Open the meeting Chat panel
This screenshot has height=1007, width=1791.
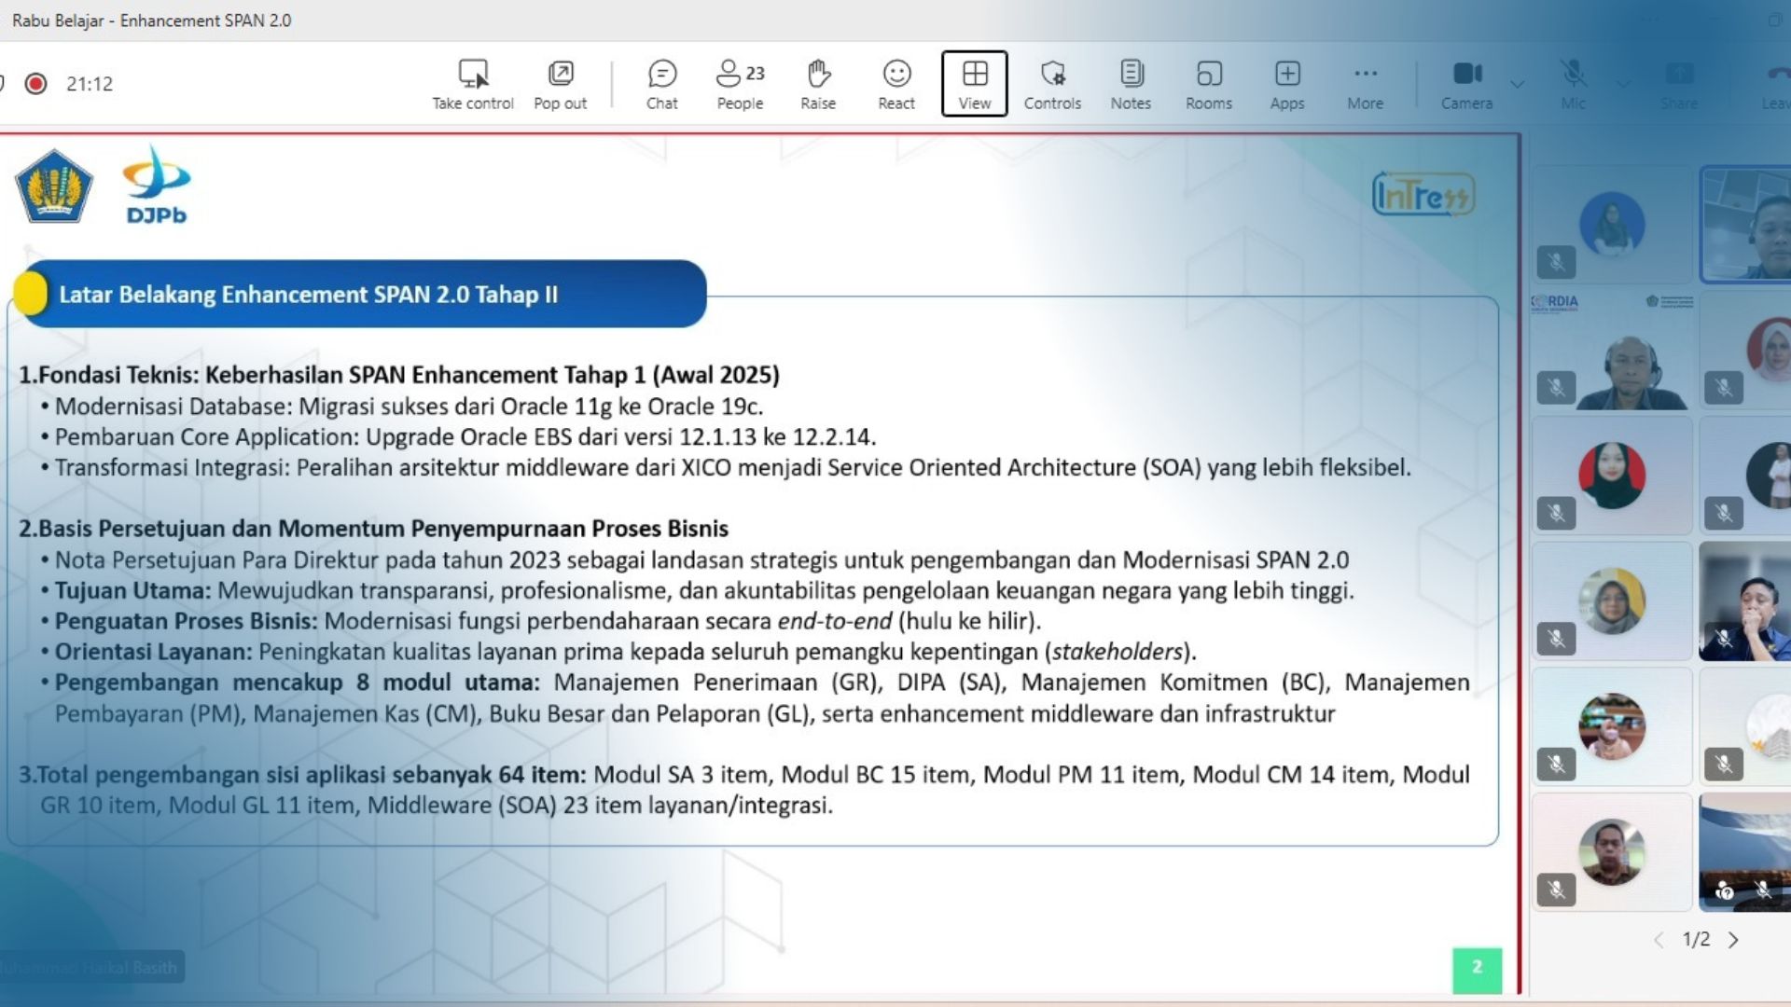[x=661, y=83]
